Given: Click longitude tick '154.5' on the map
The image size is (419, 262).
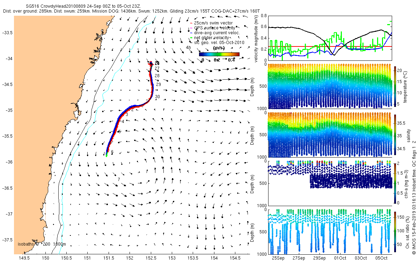Looking at the screenshot, I should (235, 258).
